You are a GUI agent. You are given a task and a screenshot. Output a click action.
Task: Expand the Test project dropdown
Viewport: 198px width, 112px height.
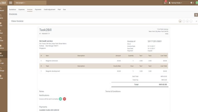[20, 3]
